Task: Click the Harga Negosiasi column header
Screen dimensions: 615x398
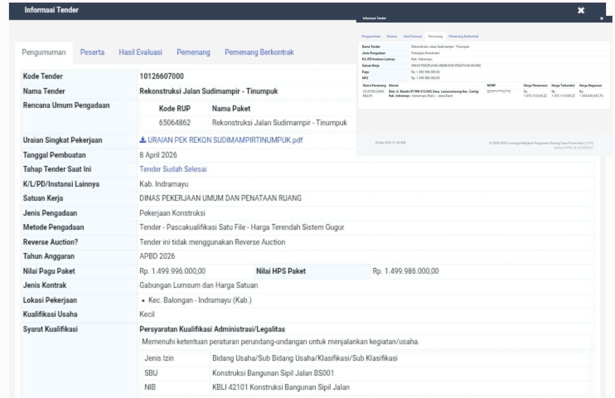Action: [x=591, y=85]
